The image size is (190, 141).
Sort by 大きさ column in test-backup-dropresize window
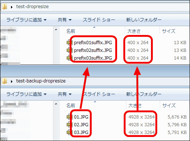pyautogui.click(x=135, y=106)
